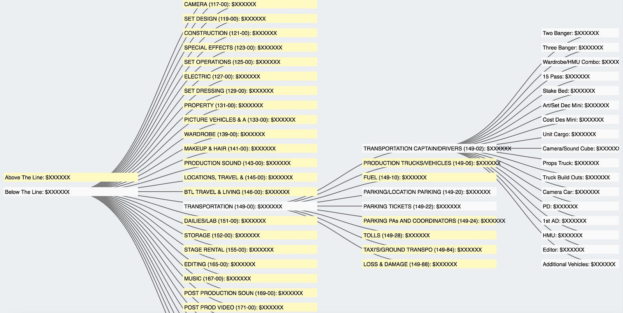Select the Cost Des Mini node
623x313 pixels.
point(580,120)
